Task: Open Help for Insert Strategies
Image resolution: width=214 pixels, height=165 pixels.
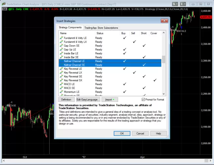Action: tap(158, 133)
